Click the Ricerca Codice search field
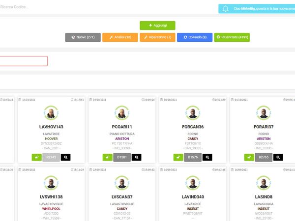This screenshot has height=221, width=295. point(14,7)
